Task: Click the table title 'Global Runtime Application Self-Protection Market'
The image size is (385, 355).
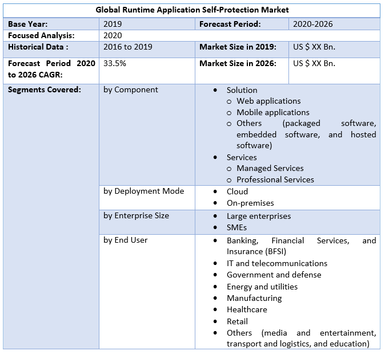Action: pyautogui.click(x=192, y=10)
